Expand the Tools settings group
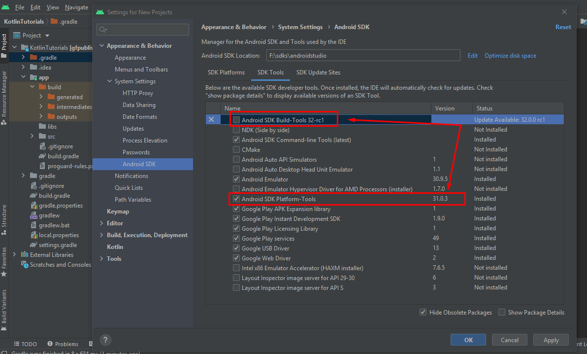Screen dimensions: 587x354 [102, 258]
